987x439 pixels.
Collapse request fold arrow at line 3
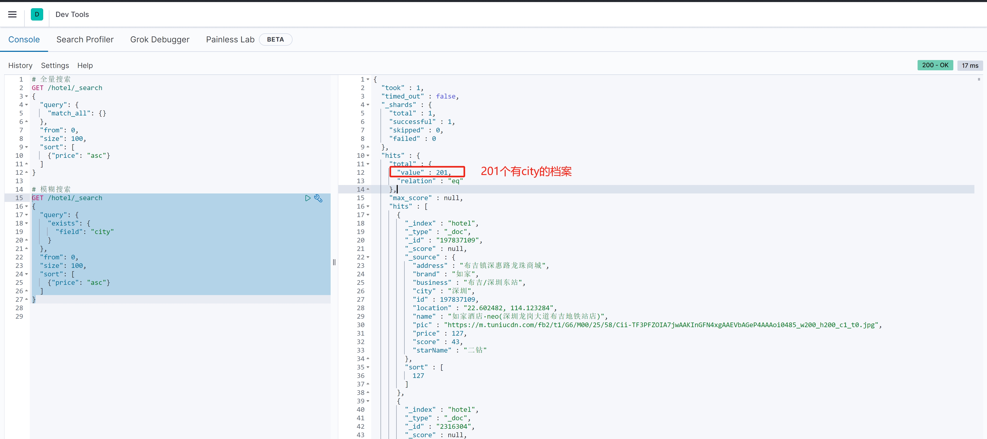26,96
